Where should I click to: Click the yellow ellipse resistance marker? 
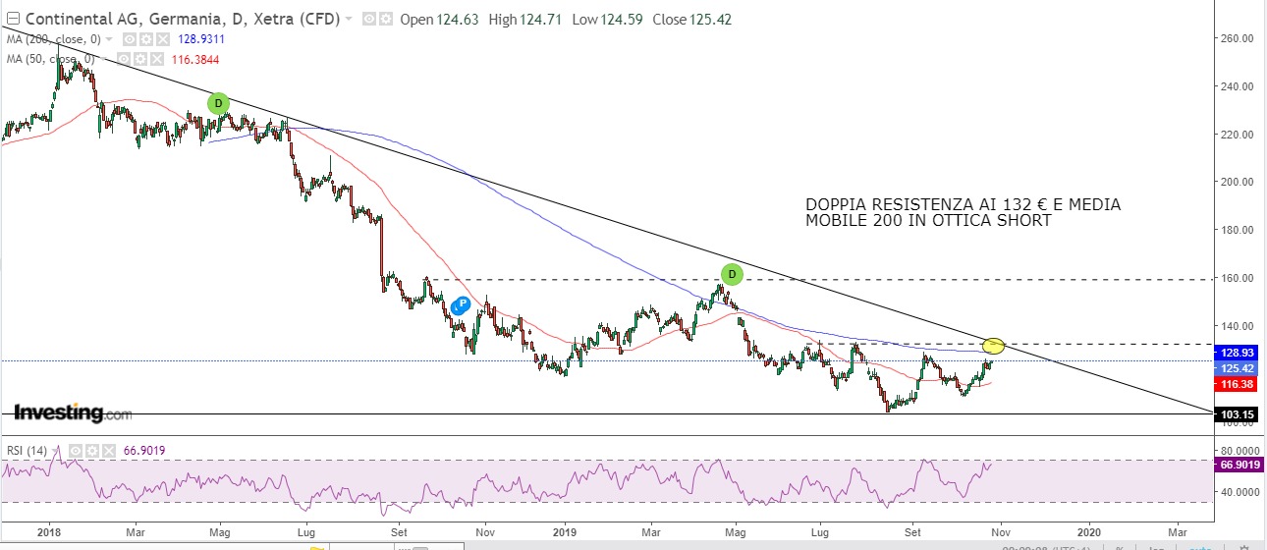(x=993, y=345)
